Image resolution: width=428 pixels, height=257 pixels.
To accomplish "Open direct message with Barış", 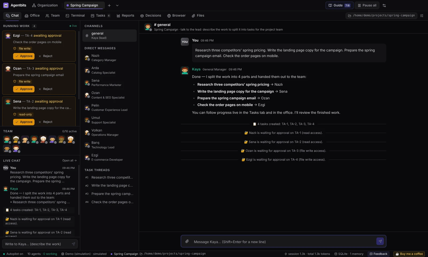I will pos(109,145).
